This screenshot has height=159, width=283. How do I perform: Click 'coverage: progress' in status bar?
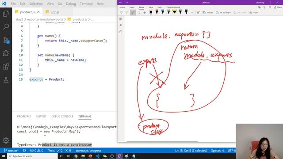click(x=88, y=151)
